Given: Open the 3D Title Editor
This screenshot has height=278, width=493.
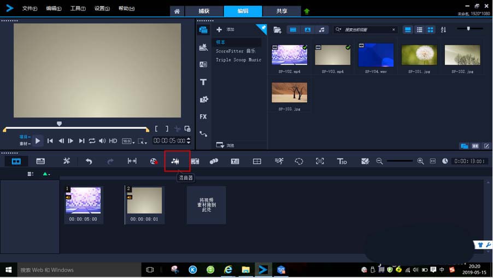Looking at the screenshot, I should tap(342, 161).
